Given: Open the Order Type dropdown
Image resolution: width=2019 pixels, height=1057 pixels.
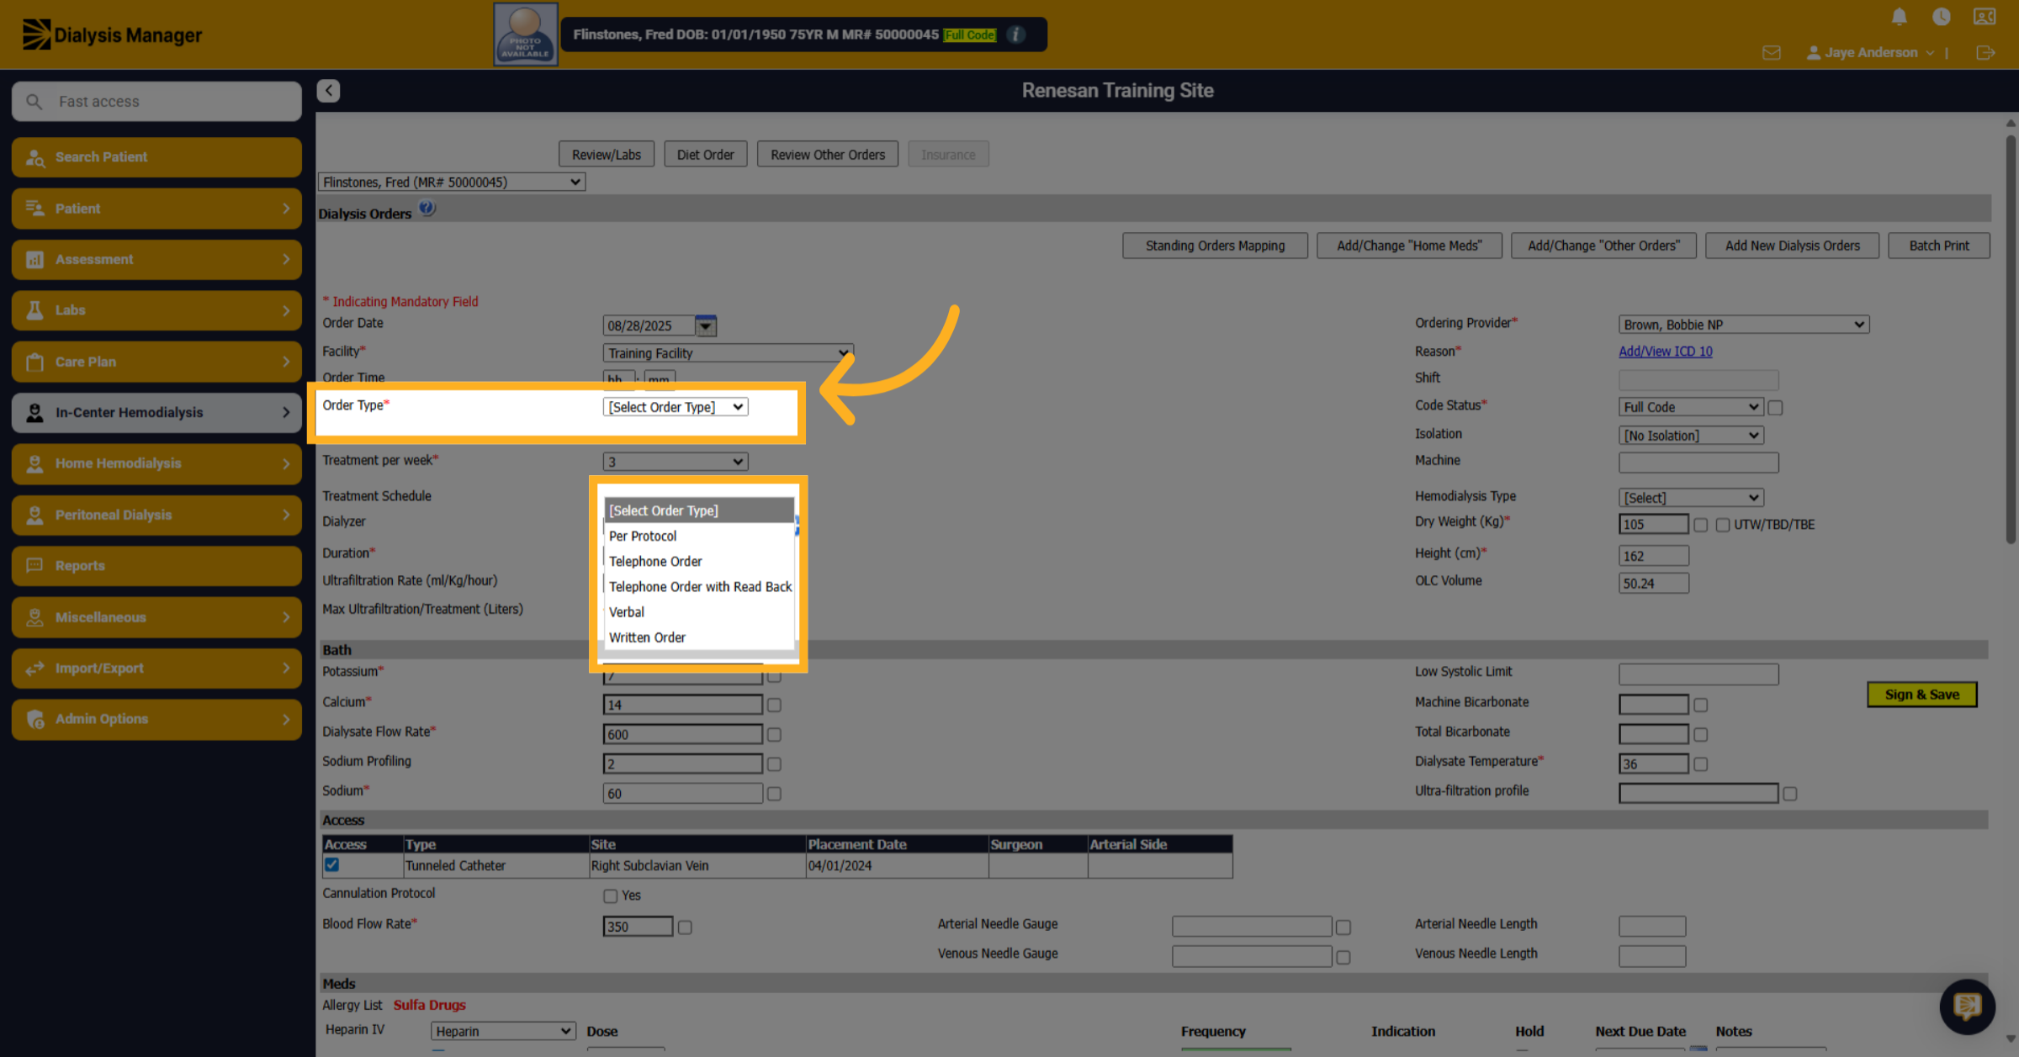Looking at the screenshot, I should [676, 407].
